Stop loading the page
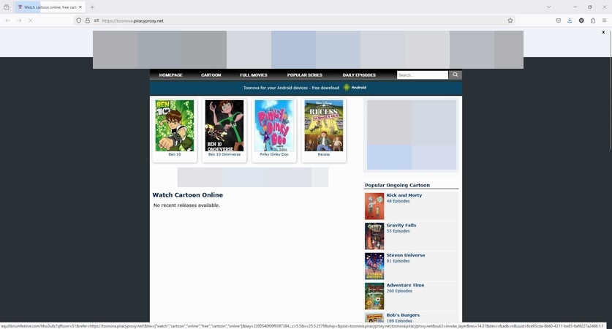Image resolution: width=612 pixels, height=329 pixels. pos(31,20)
